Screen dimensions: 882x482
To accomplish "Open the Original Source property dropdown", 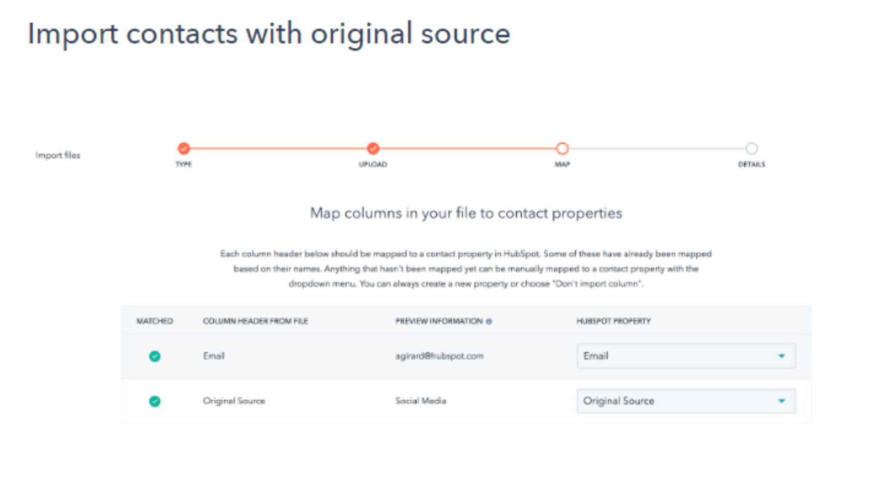I will 686,401.
